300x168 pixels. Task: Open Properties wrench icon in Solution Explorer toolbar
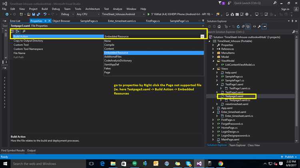click(259, 26)
